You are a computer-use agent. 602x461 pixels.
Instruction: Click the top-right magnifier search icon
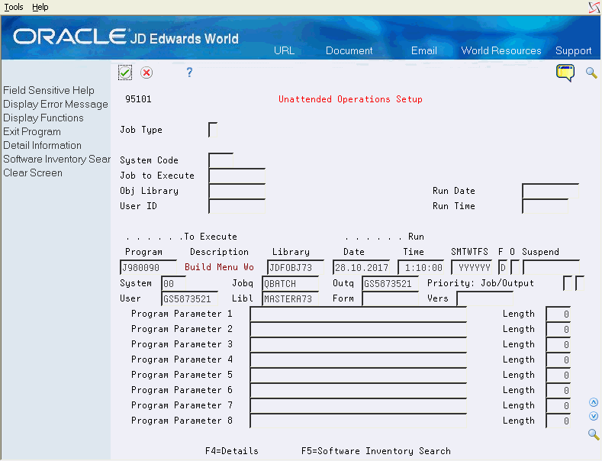click(x=591, y=73)
